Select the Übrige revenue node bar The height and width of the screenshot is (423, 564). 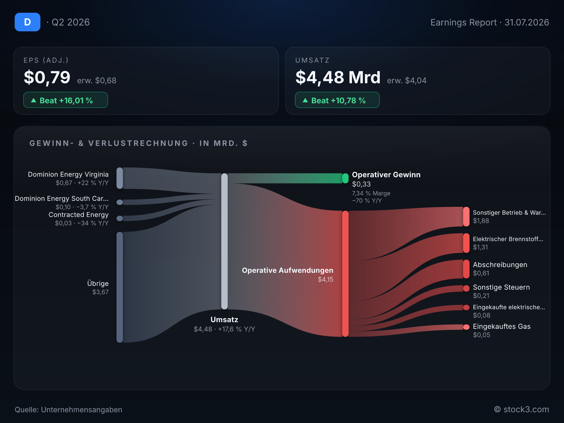pyautogui.click(x=120, y=287)
